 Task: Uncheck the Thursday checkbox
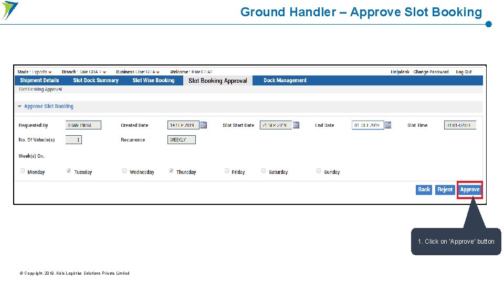171,171
